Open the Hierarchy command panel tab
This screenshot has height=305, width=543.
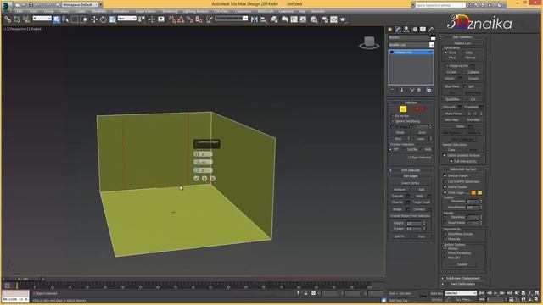pos(406,30)
